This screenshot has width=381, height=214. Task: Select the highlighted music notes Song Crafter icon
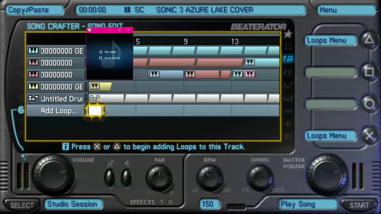(x=288, y=59)
